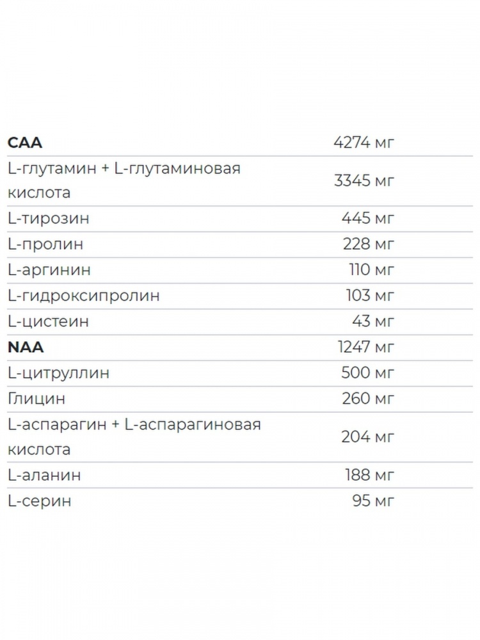Viewport: 480px width, 640px height.
Task: Click the L-цистеин label
Action: coord(48,321)
